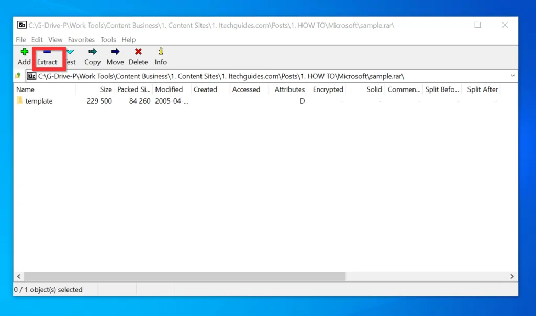
Task: Open the Edit menu
Action: 37,40
